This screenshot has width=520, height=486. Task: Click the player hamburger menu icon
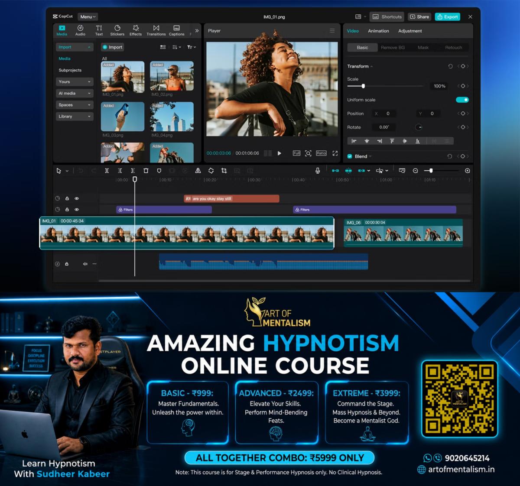332,31
